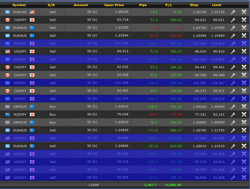Screen dimensions: 250x189
Task: Click the wrench on the EURJPY 121.370 row
Action: [233, 99]
